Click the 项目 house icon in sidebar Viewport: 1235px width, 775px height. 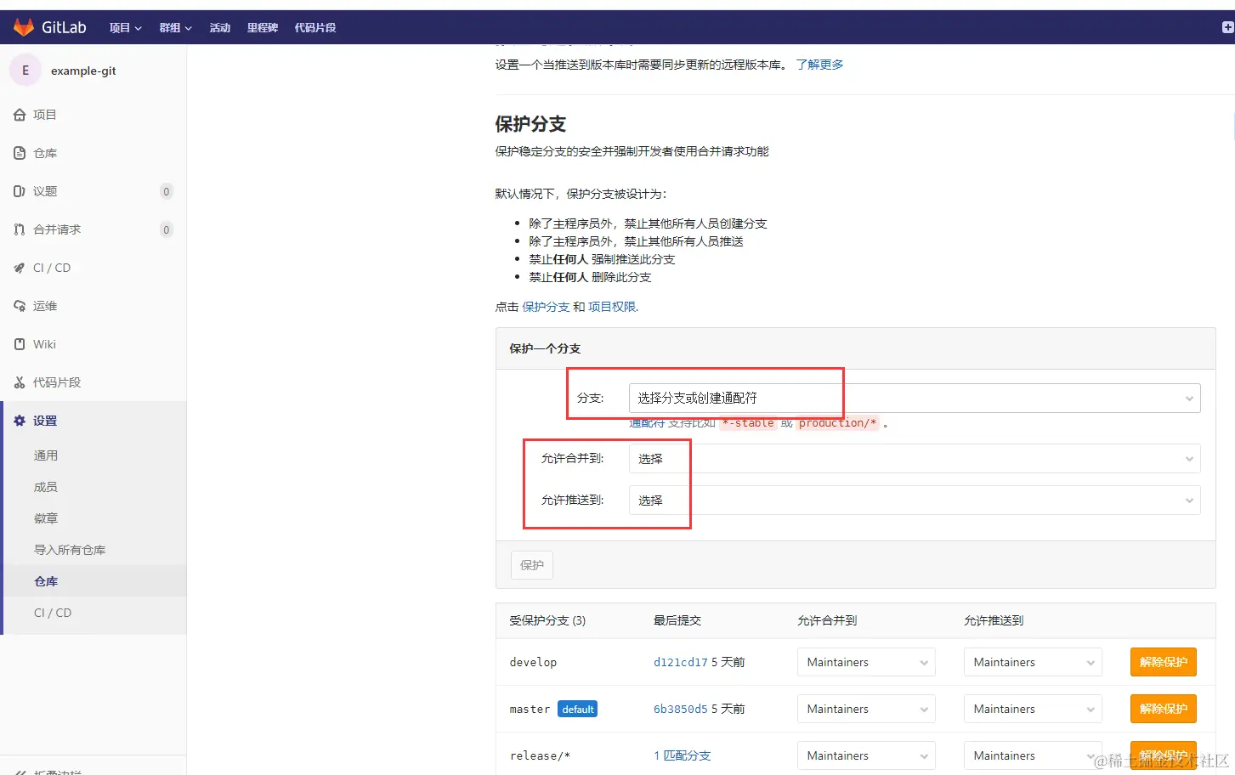[x=20, y=115]
